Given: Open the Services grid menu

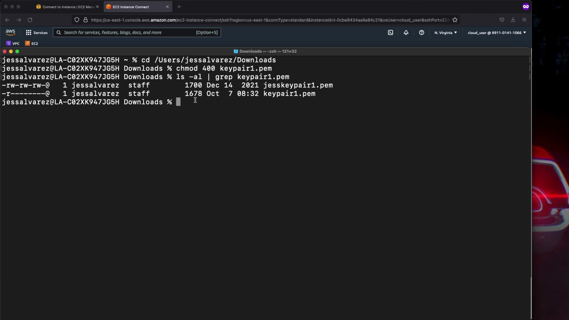Looking at the screenshot, I should click(x=36, y=33).
